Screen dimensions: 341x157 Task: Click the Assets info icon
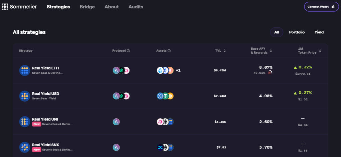169,51
